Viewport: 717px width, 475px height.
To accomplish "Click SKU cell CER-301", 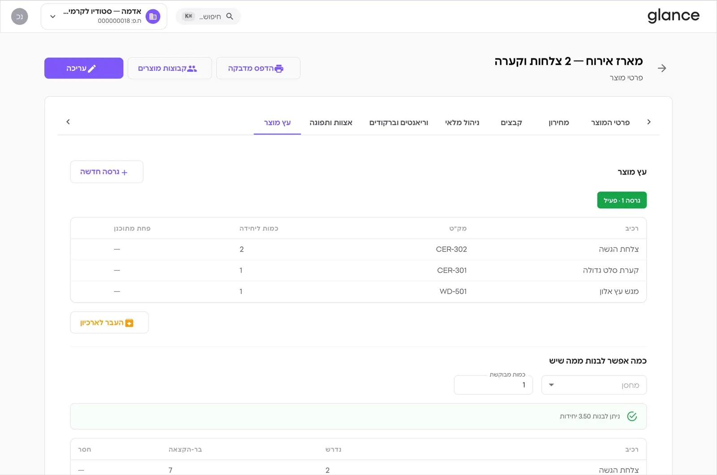I will point(452,270).
